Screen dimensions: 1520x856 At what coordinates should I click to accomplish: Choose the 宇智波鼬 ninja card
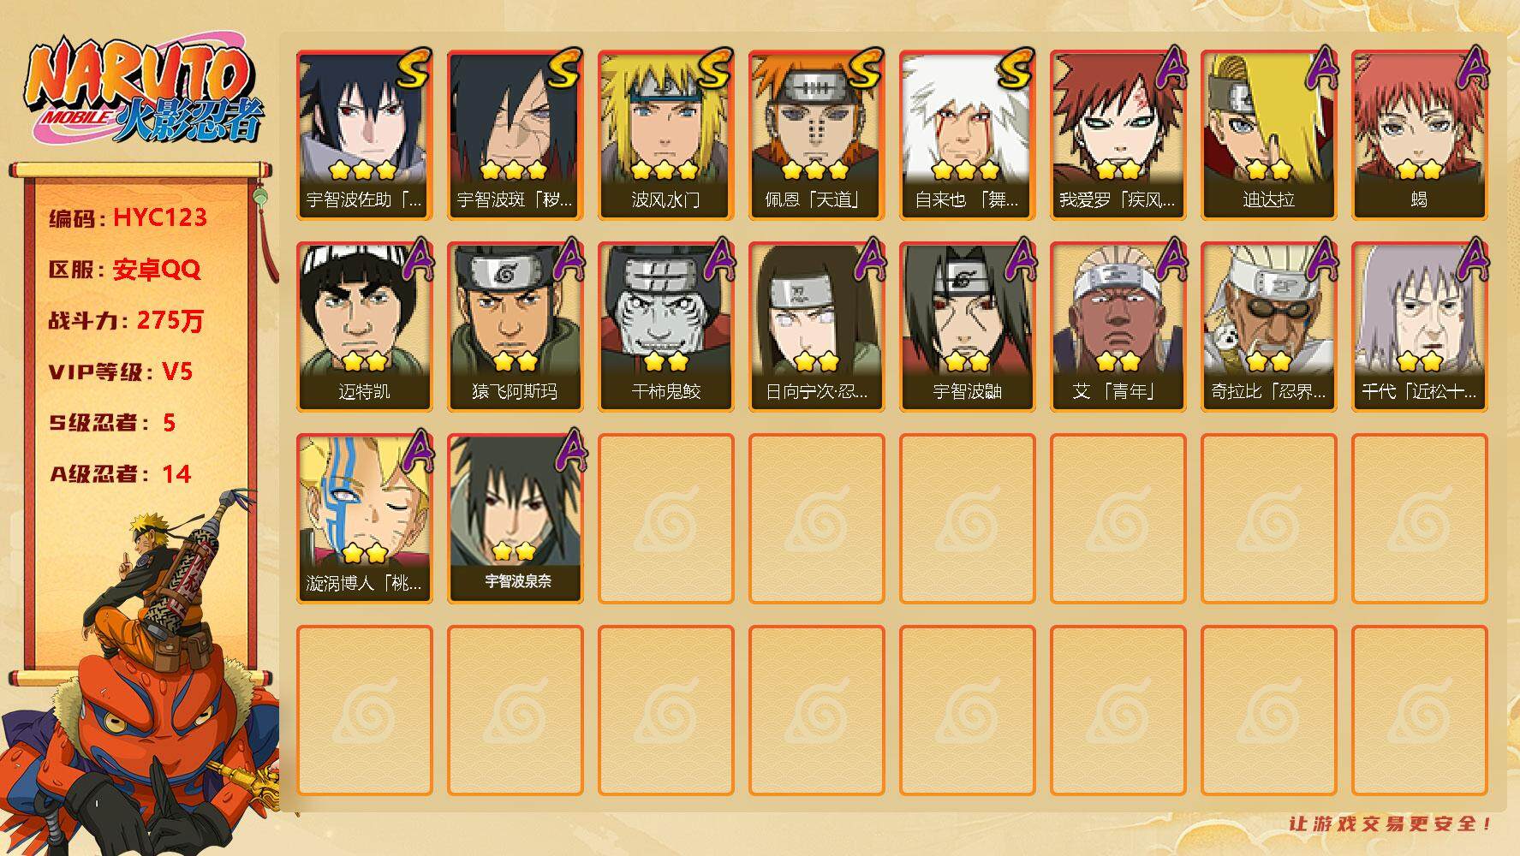[x=968, y=326]
